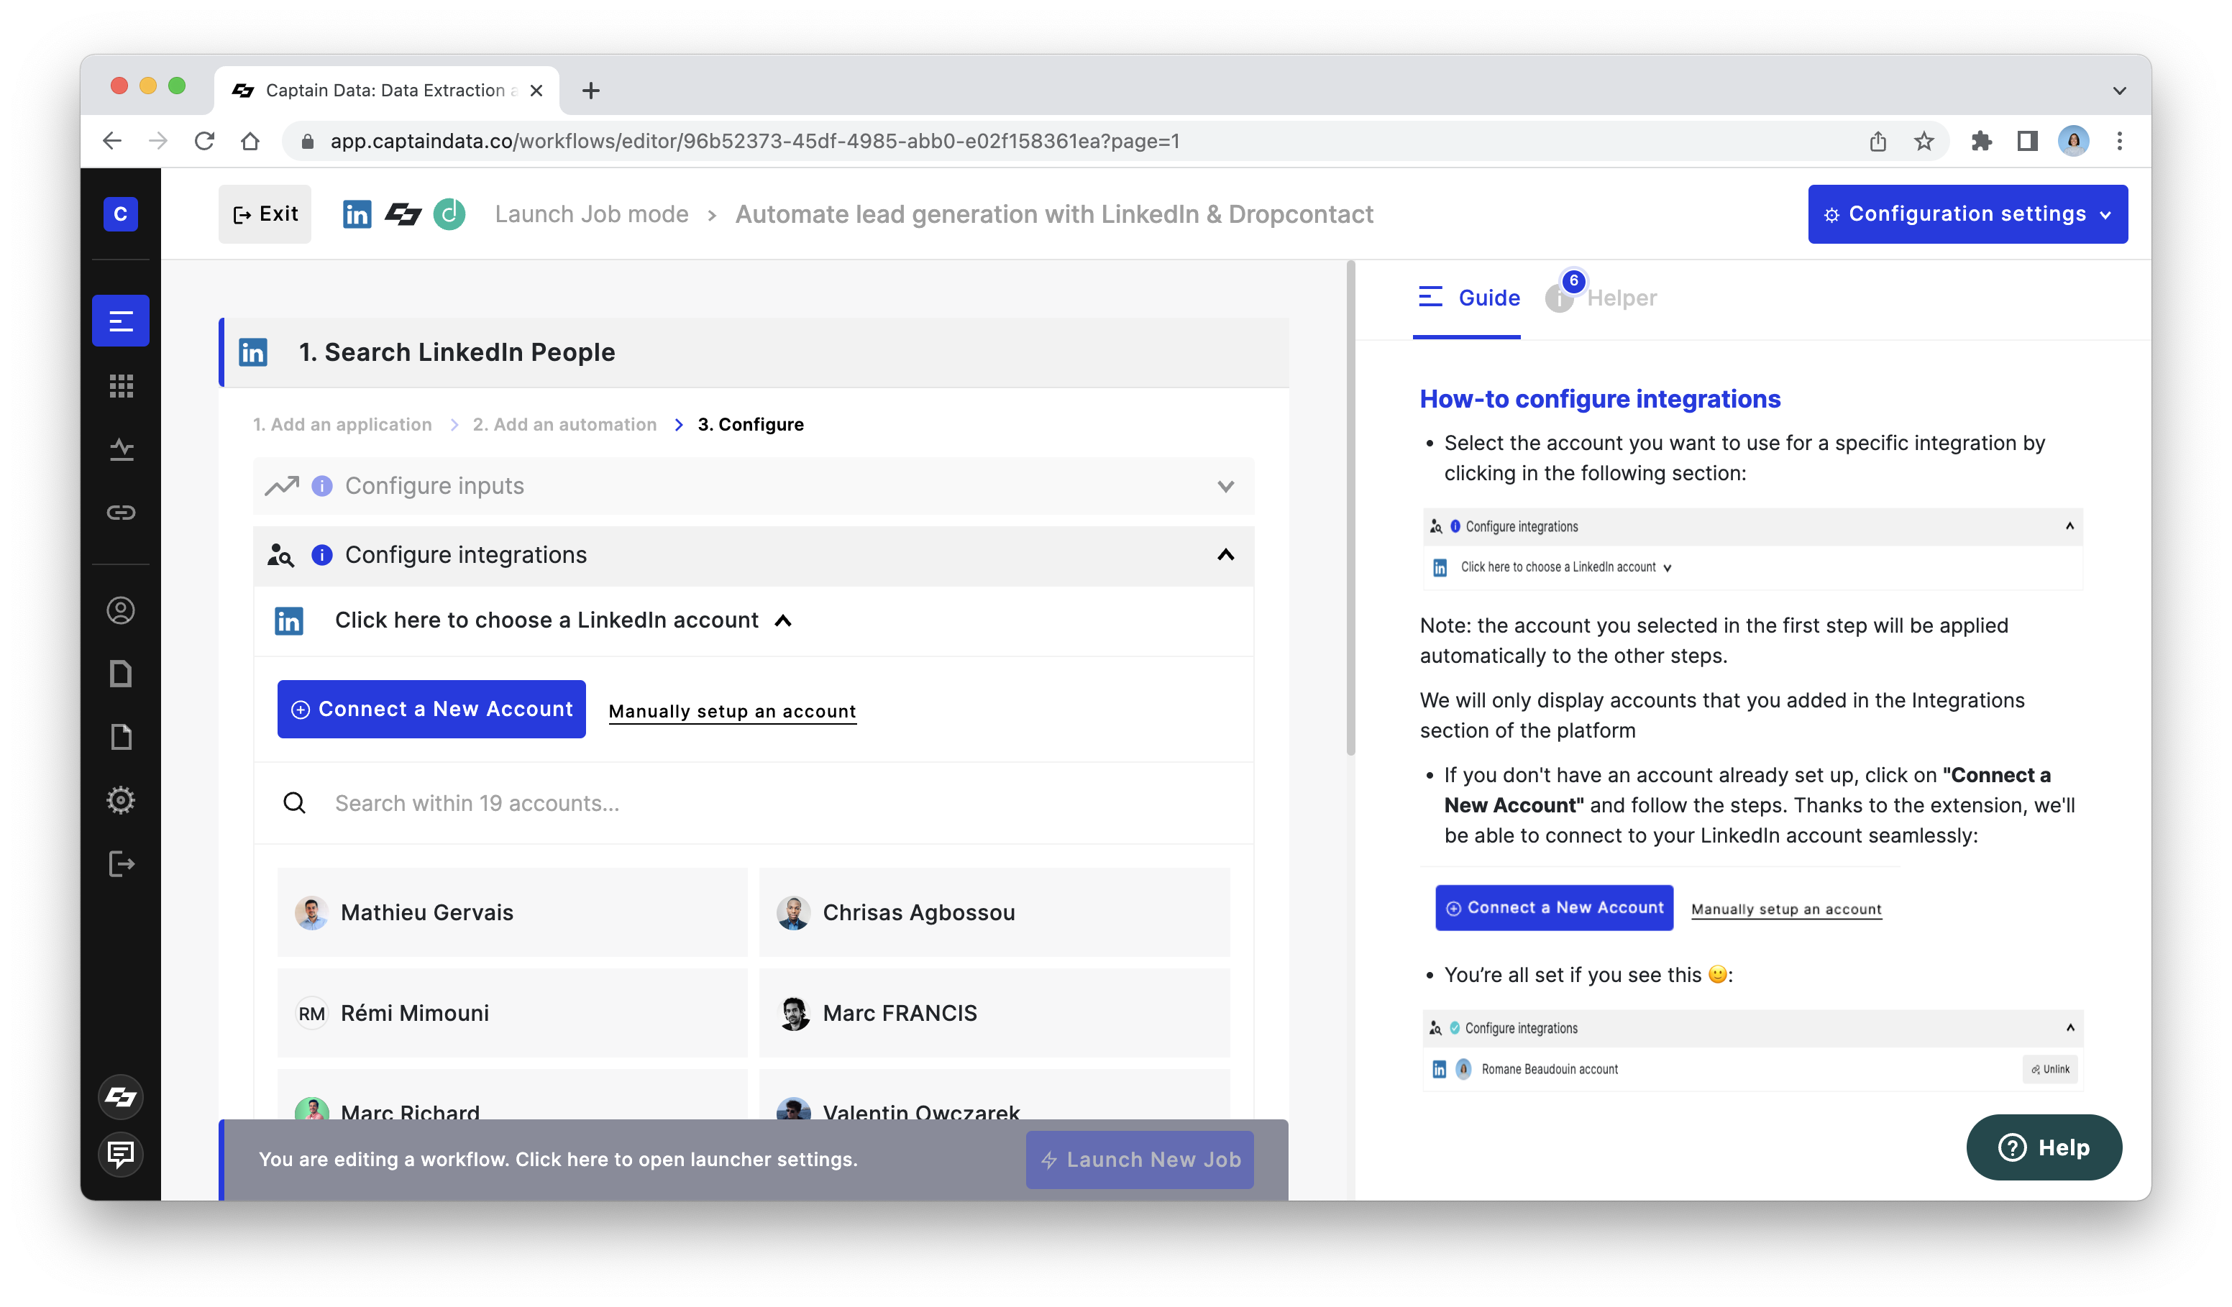Open the second document icon in sidebar
This screenshot has height=1307, width=2232.
[121, 736]
